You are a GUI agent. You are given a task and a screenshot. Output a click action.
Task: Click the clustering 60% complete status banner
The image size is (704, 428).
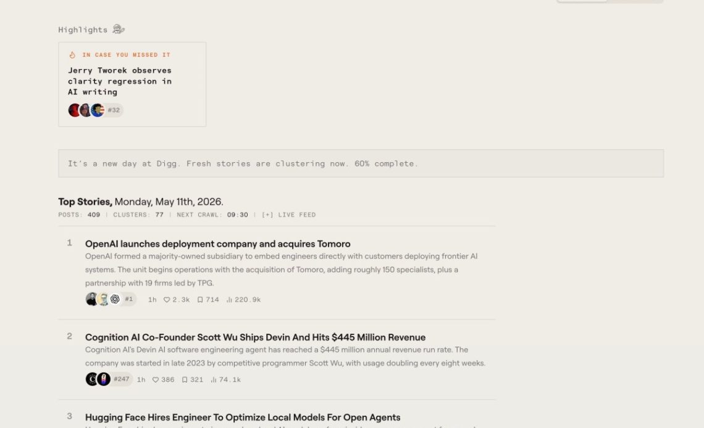pyautogui.click(x=361, y=163)
